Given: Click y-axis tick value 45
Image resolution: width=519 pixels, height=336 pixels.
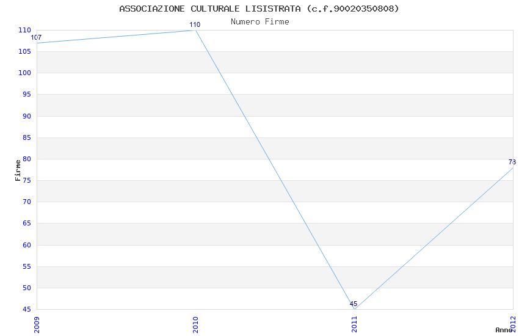Looking at the screenshot, I should 27,310.
